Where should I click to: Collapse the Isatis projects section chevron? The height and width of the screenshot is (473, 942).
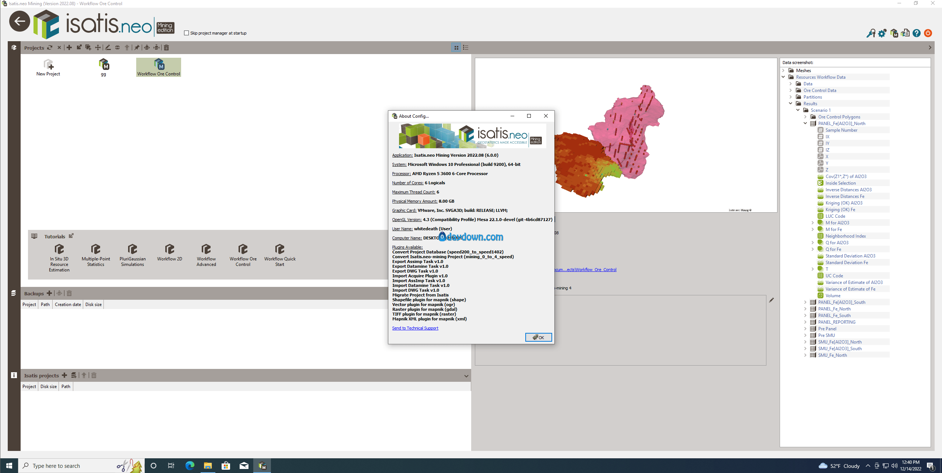pyautogui.click(x=466, y=376)
